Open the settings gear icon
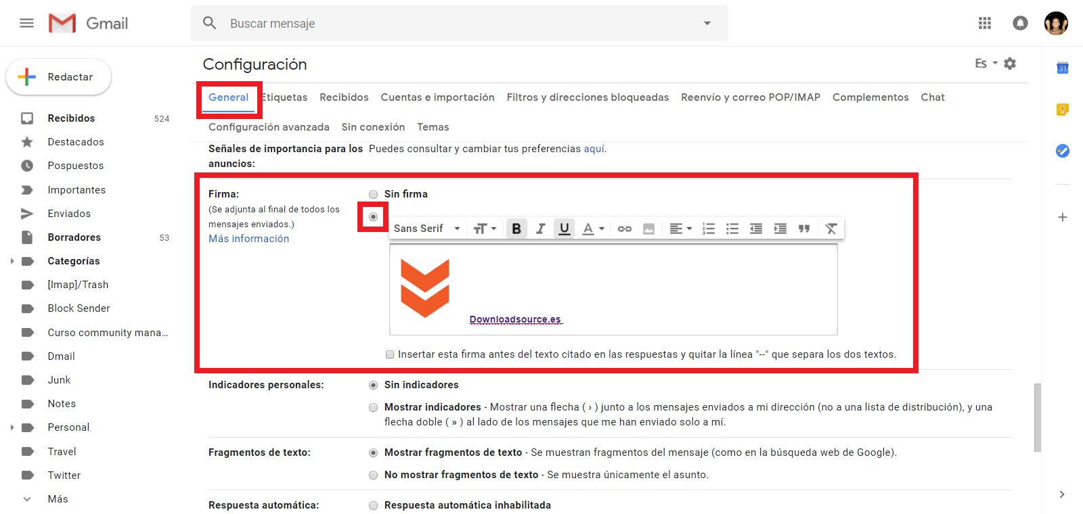This screenshot has width=1083, height=514. 1010,64
